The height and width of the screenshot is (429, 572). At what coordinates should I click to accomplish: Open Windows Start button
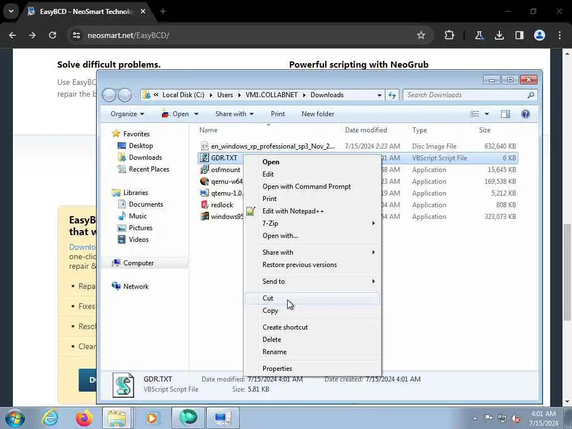(x=15, y=418)
